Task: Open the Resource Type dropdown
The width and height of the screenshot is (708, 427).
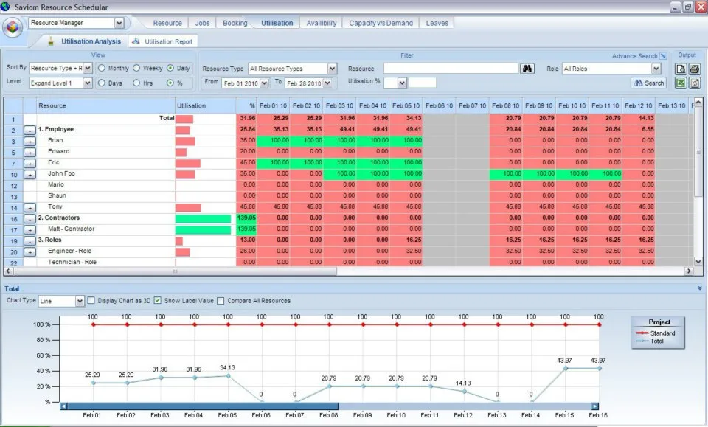Action: [x=333, y=69]
